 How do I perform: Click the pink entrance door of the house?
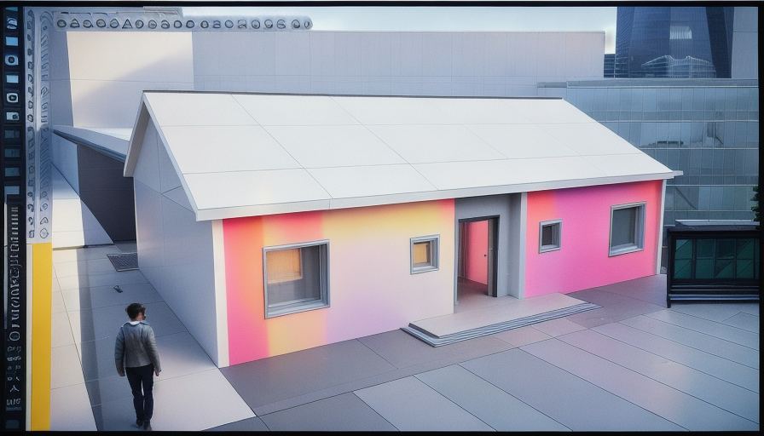[x=476, y=252]
